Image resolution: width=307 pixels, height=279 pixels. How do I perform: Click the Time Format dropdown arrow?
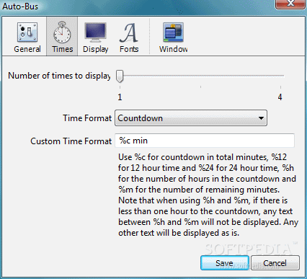point(261,118)
